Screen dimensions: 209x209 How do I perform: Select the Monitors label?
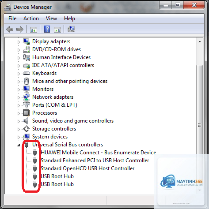43,89
